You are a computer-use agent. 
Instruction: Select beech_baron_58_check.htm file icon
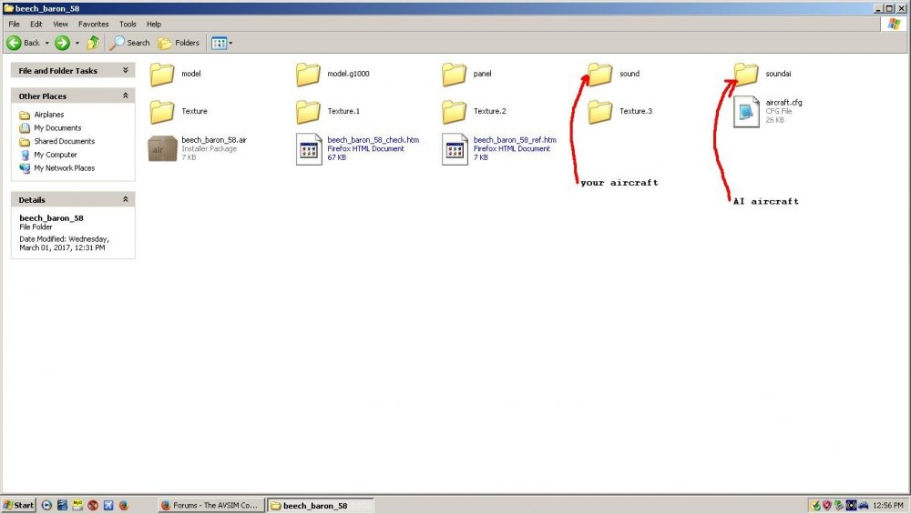point(309,150)
